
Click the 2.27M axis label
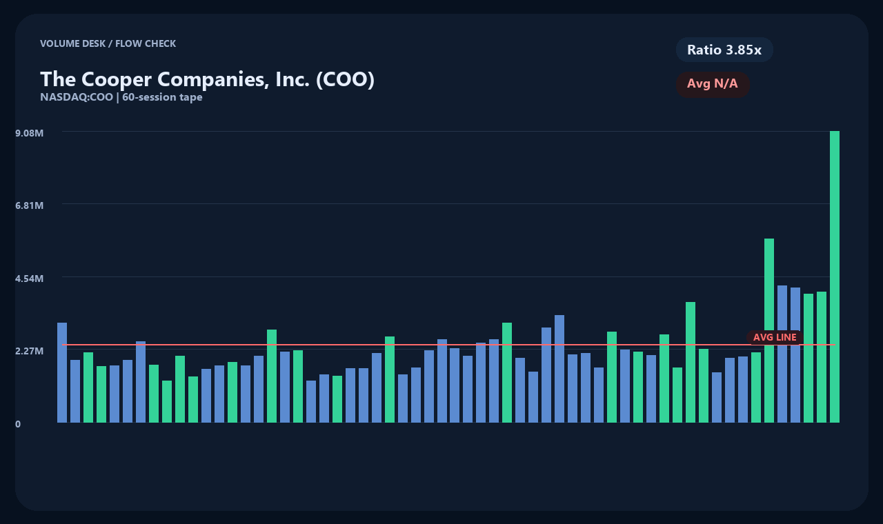30,351
